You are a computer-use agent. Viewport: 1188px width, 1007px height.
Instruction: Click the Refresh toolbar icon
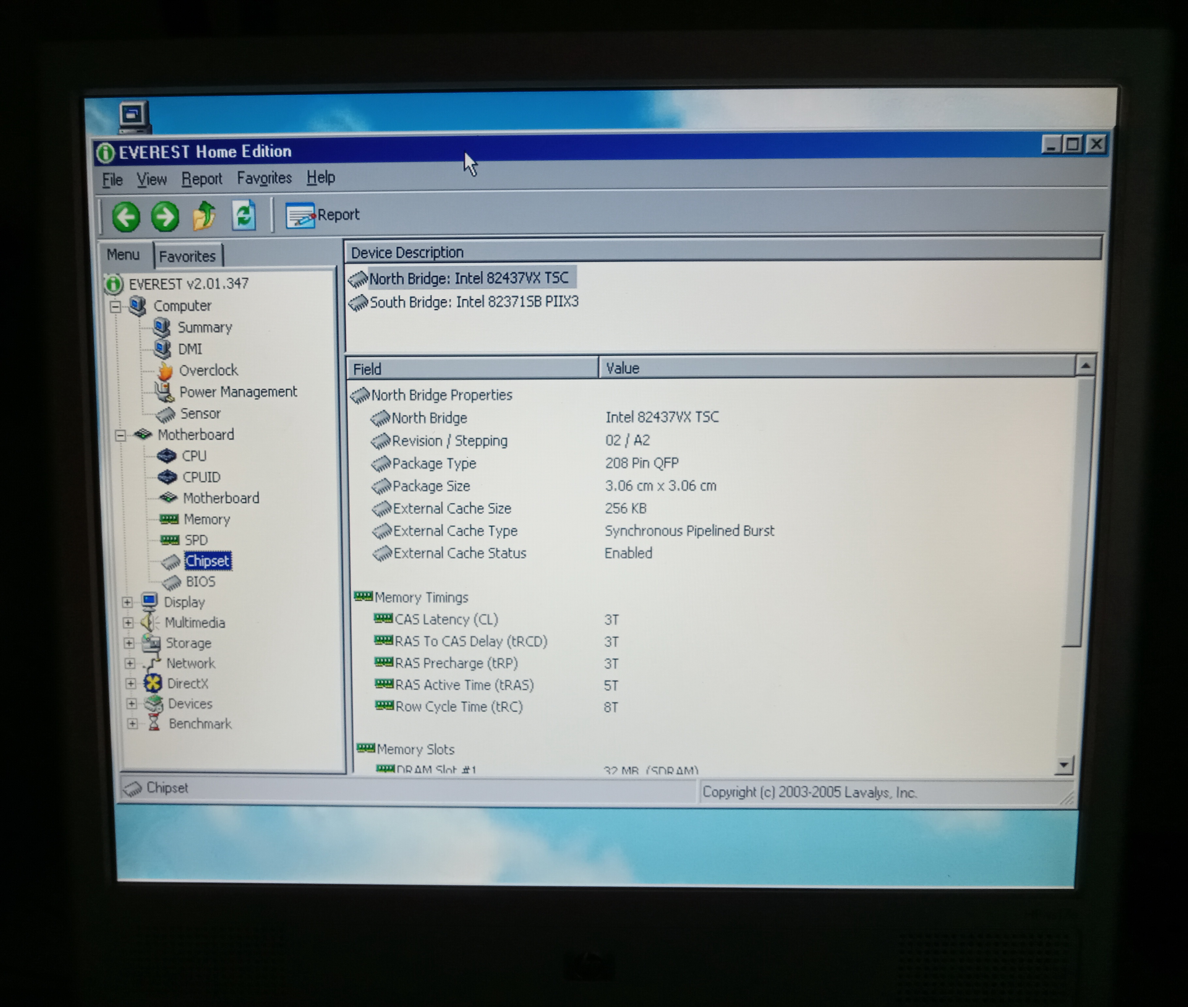pyautogui.click(x=244, y=216)
